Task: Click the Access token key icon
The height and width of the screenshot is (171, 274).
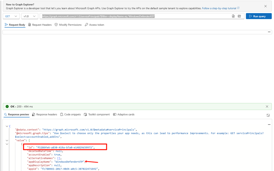Action: 86,25
